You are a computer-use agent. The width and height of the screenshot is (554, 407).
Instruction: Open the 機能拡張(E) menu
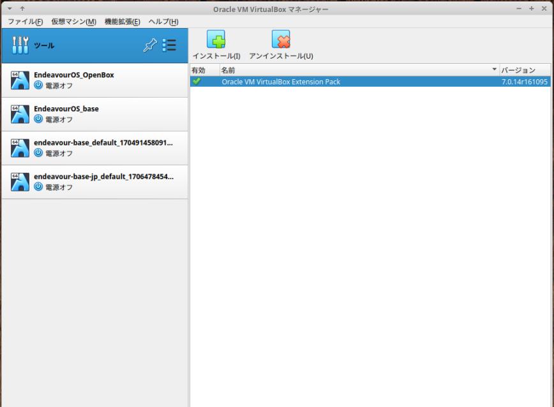pos(123,22)
